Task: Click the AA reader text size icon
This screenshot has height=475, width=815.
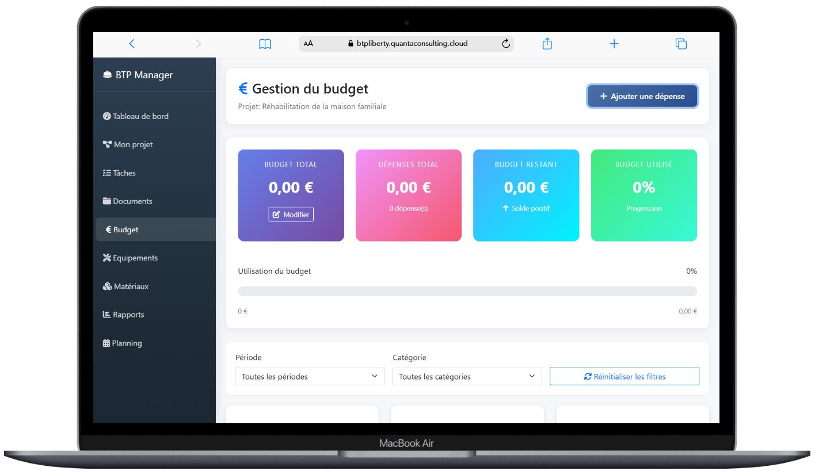Action: tap(309, 44)
